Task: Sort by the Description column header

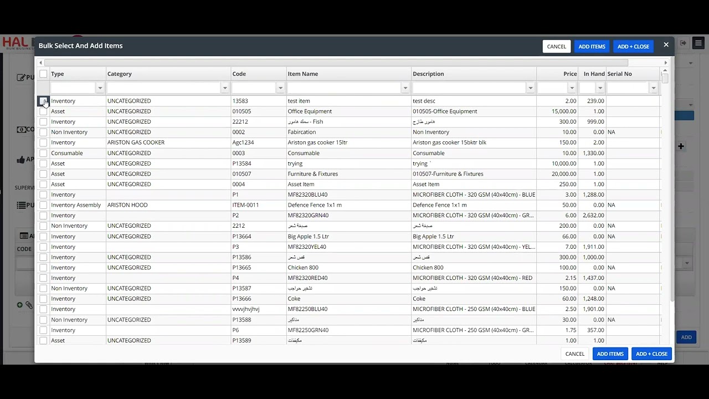Action: coord(474,74)
